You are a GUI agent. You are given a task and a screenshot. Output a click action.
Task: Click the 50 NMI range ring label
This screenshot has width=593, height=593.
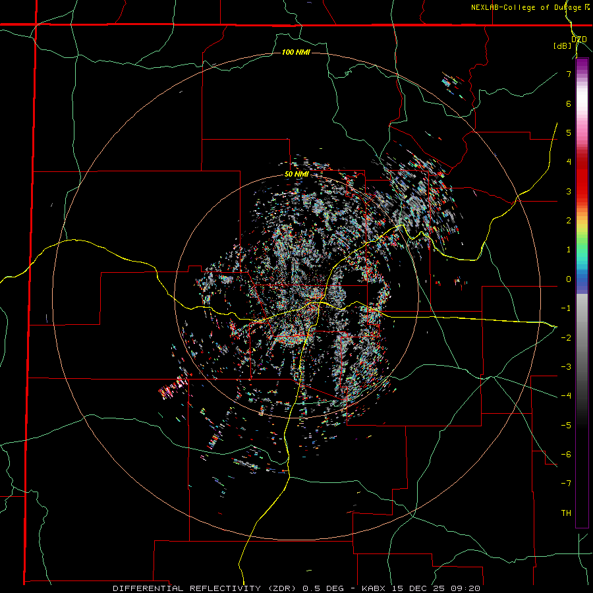(296, 174)
